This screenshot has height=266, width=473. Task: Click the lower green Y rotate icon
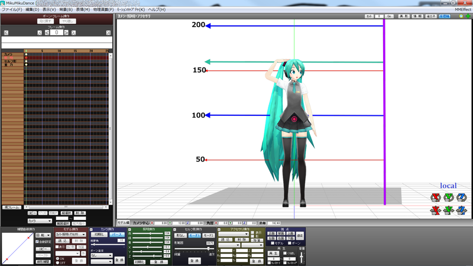coord(449,210)
